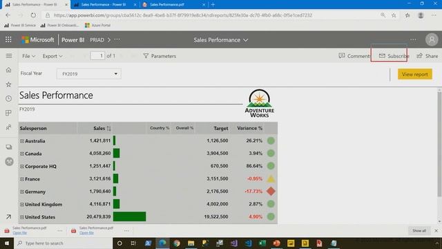Open PRIAD workspace breadcrumb
Viewport: 442px width, 249px height.
click(97, 40)
